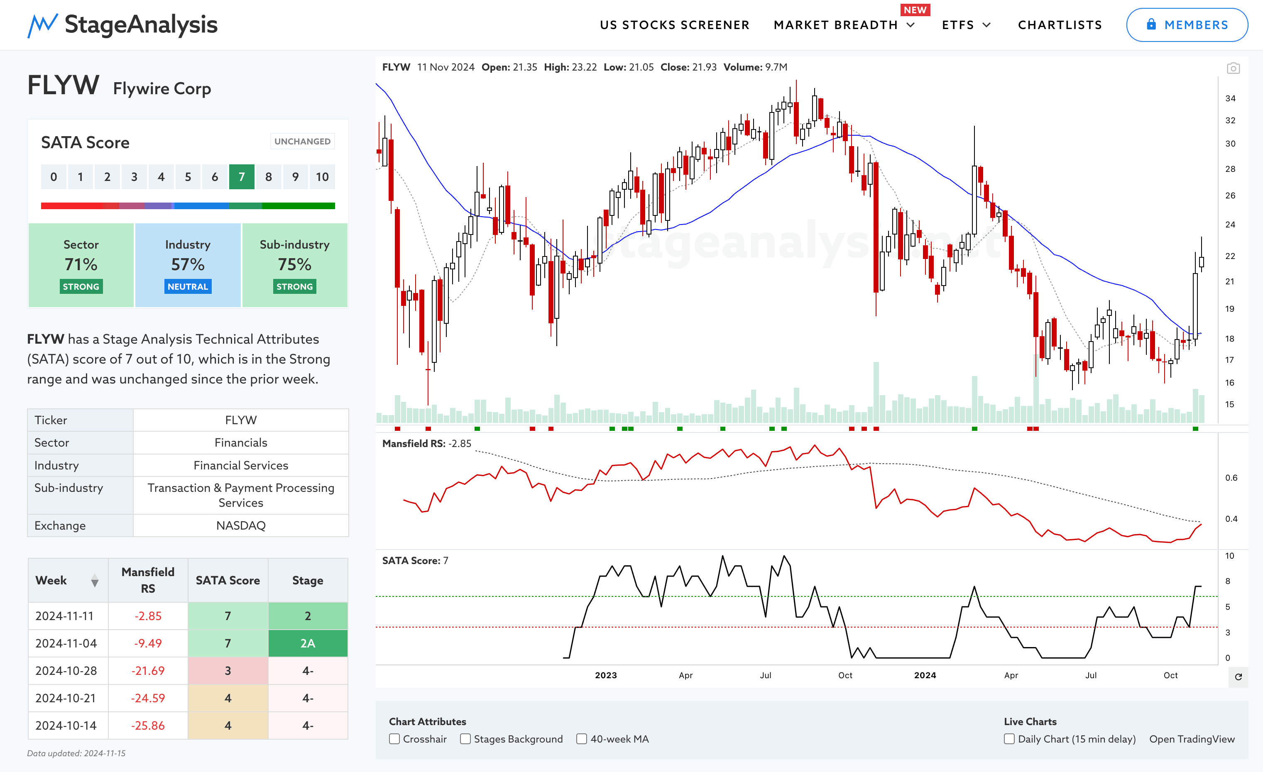Click SATA score box 5
The image size is (1263, 772).
coord(188,177)
